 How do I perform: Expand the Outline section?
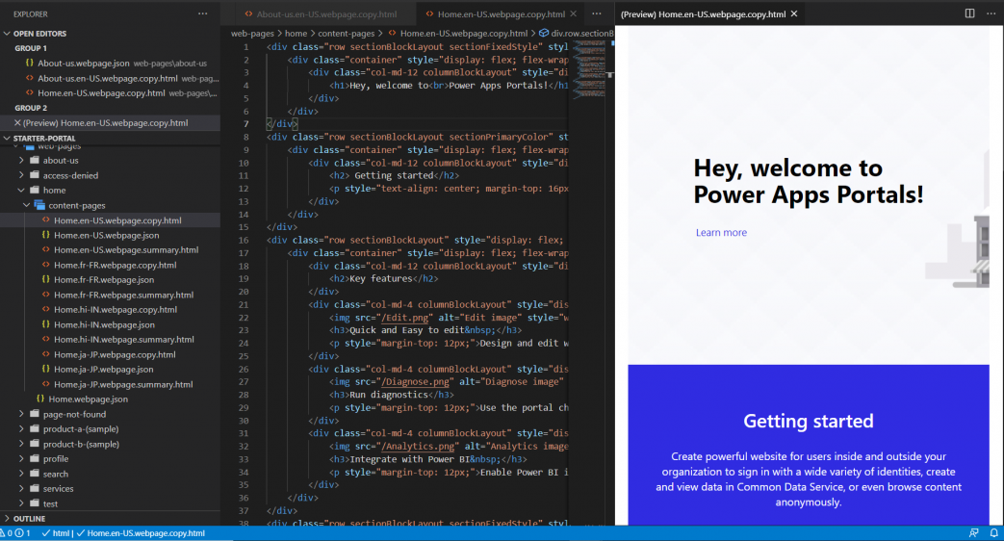[7, 519]
